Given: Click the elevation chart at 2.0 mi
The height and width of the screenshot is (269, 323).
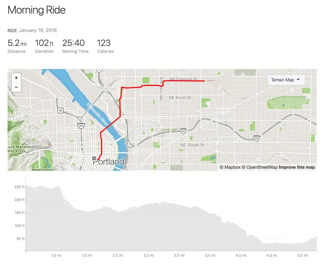Looking at the screenshot, I should (x=118, y=226).
